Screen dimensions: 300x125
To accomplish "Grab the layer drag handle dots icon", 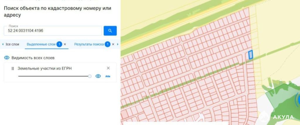I will coord(13,68).
